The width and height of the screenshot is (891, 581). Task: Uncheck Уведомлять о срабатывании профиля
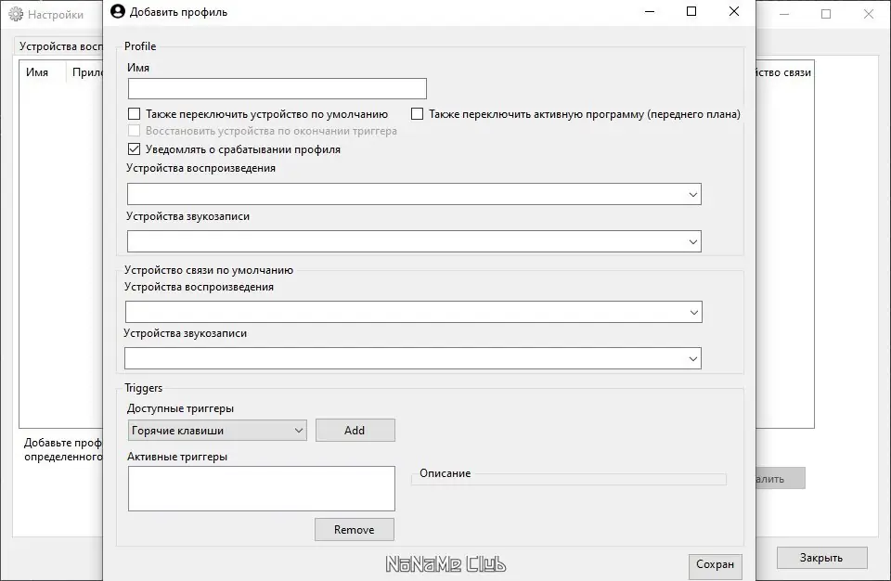click(x=135, y=148)
